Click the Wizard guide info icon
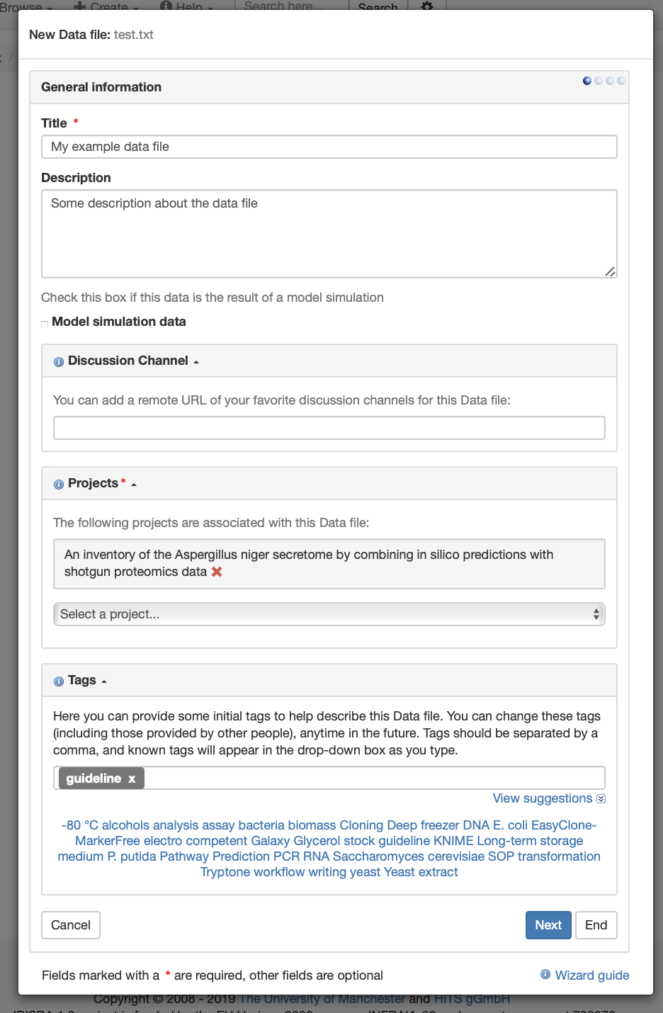Image resolution: width=663 pixels, height=1013 pixels. (545, 974)
